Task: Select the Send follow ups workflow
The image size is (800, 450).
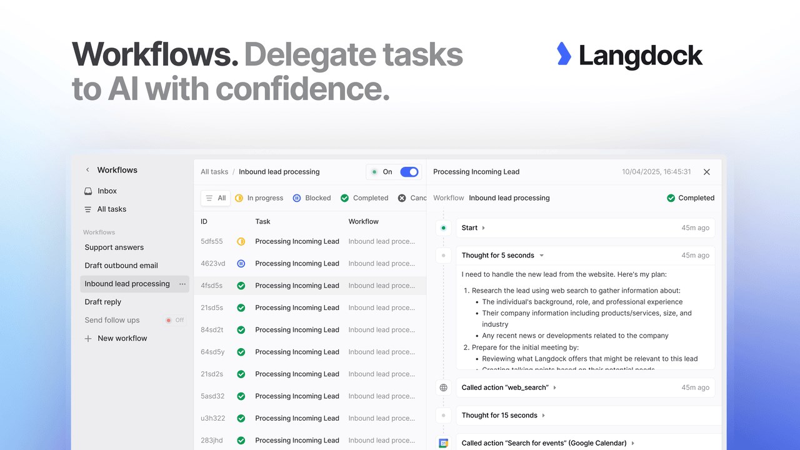Action: click(x=112, y=320)
